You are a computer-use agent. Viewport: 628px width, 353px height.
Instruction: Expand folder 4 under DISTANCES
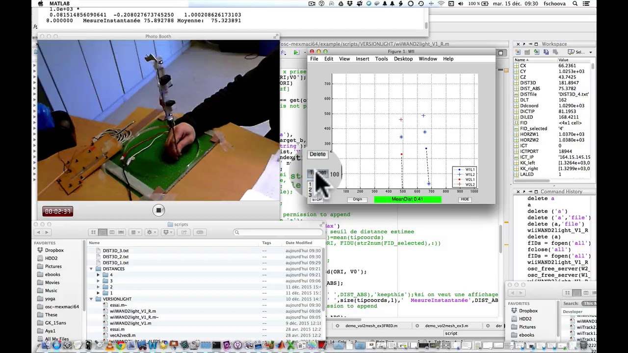98,275
